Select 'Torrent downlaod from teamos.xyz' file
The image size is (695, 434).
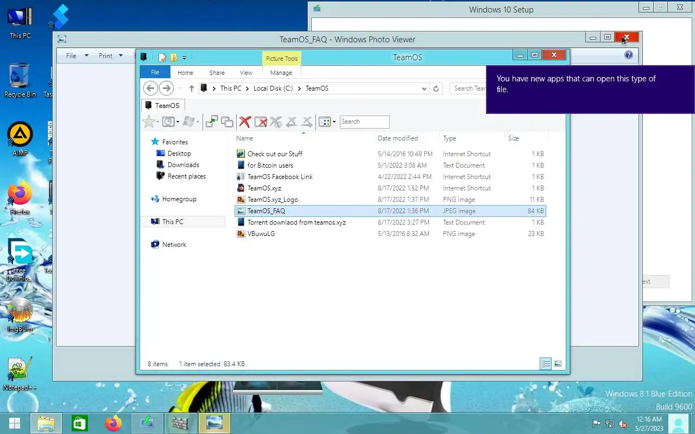[390, 222]
